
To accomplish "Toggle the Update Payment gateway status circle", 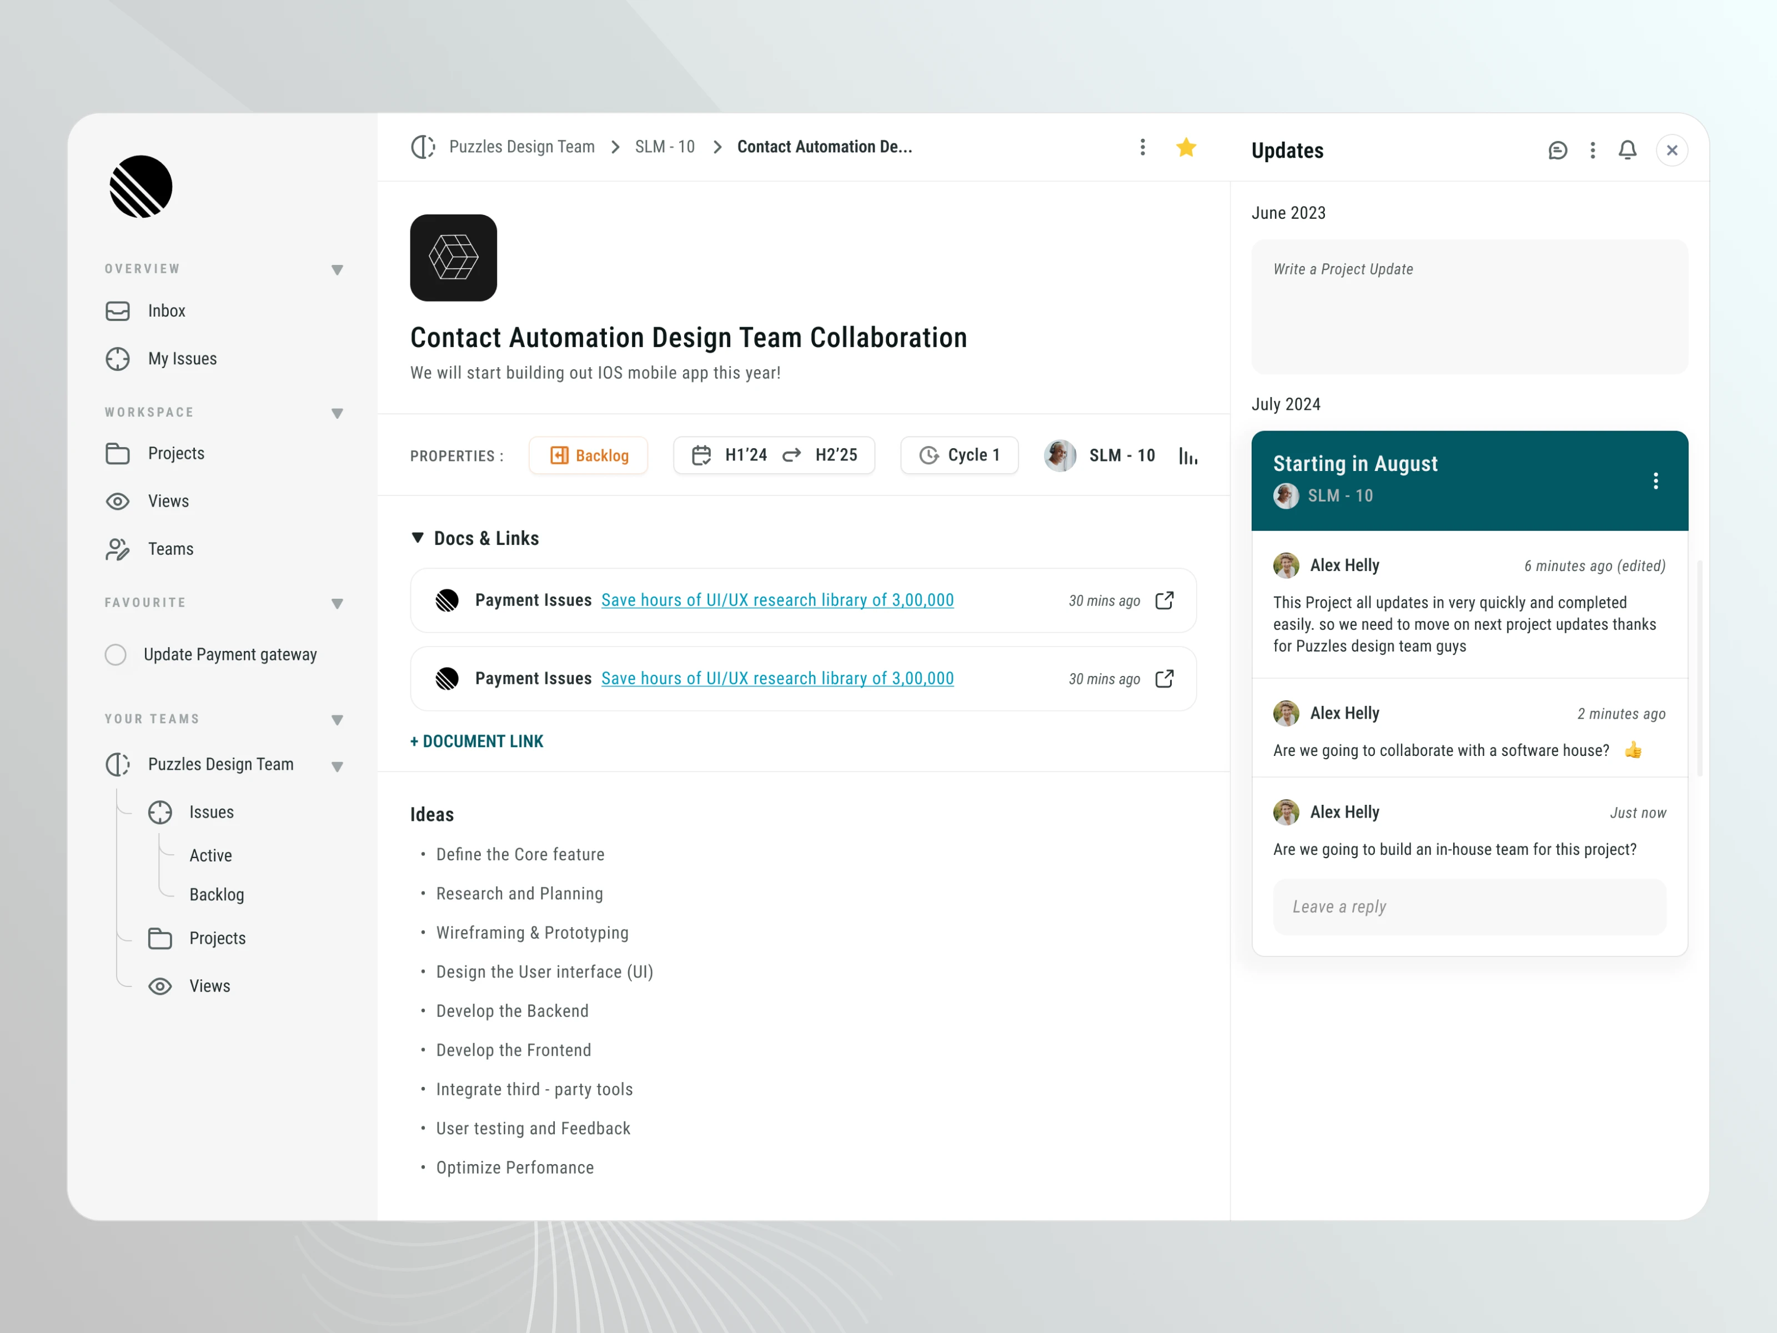I will 116,655.
